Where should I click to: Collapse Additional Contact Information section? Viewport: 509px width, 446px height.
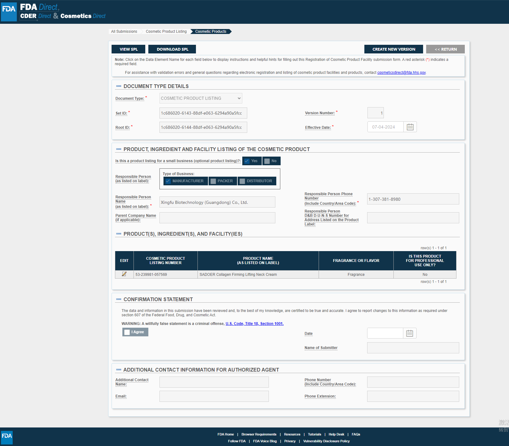118,370
